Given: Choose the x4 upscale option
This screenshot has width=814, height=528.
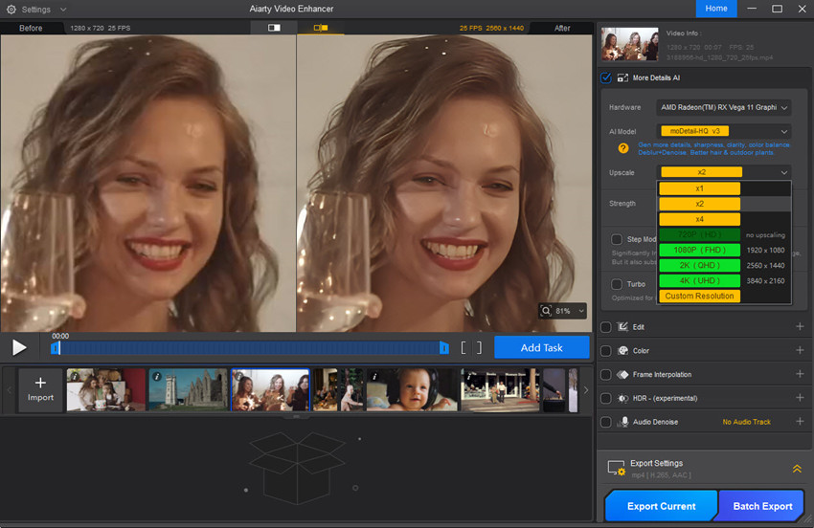Looking at the screenshot, I should (x=700, y=219).
